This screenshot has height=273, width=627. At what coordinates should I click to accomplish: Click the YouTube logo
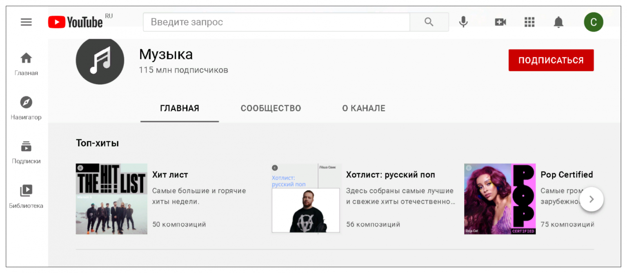(76, 22)
